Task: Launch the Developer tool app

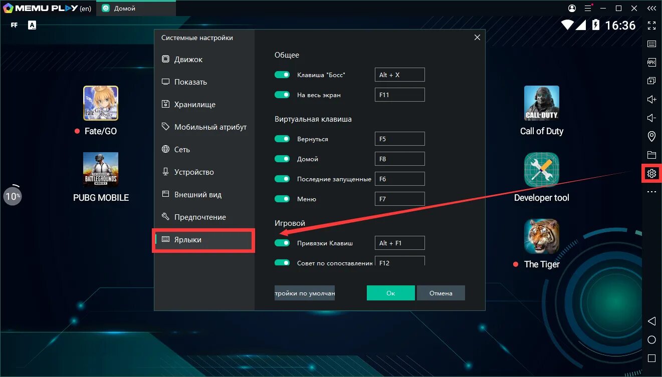Action: point(541,170)
